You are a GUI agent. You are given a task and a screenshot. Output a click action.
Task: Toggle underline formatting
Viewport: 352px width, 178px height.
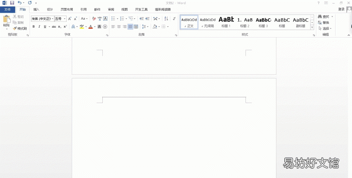[45, 26]
